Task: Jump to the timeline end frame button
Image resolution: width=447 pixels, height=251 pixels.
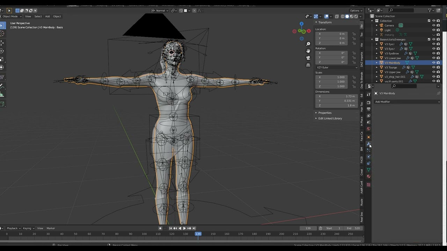Action: tap(194, 228)
